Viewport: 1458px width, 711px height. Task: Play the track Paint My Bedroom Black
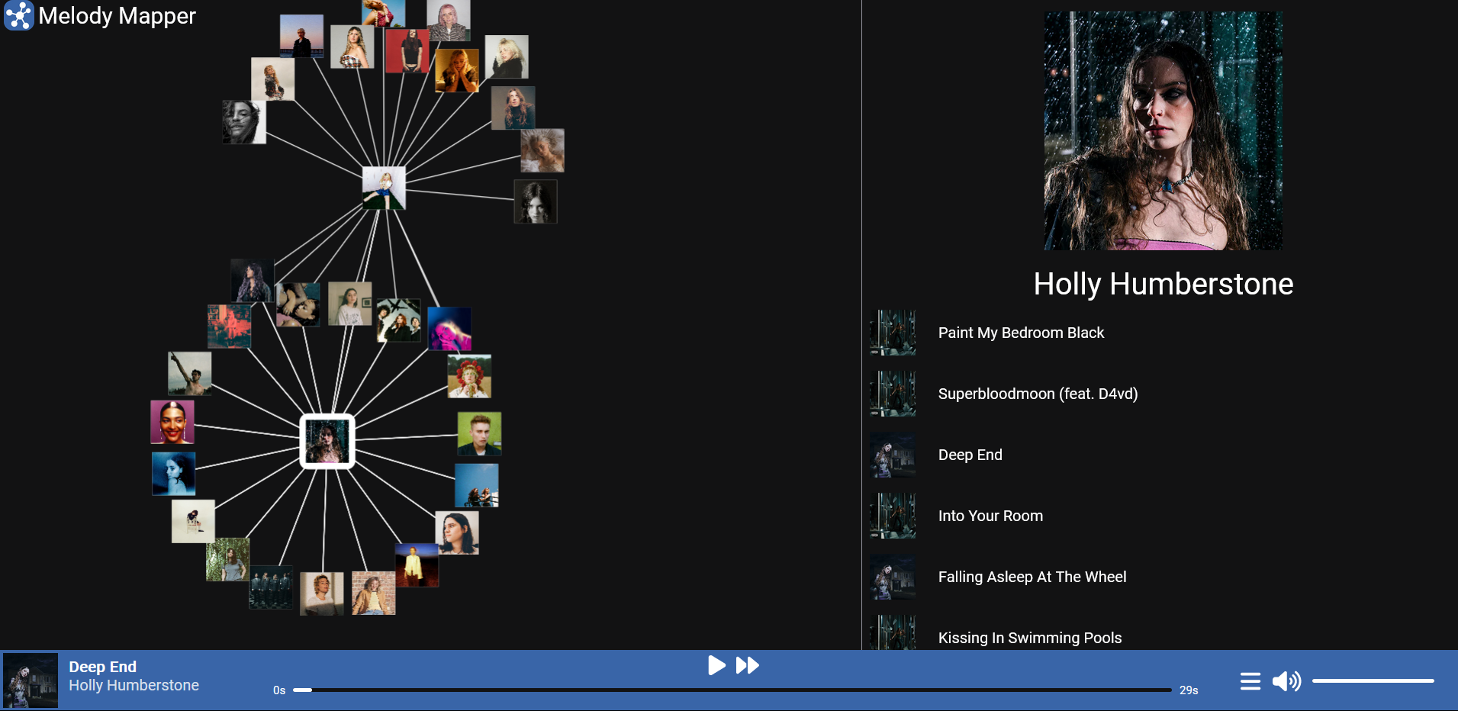[x=1021, y=333]
